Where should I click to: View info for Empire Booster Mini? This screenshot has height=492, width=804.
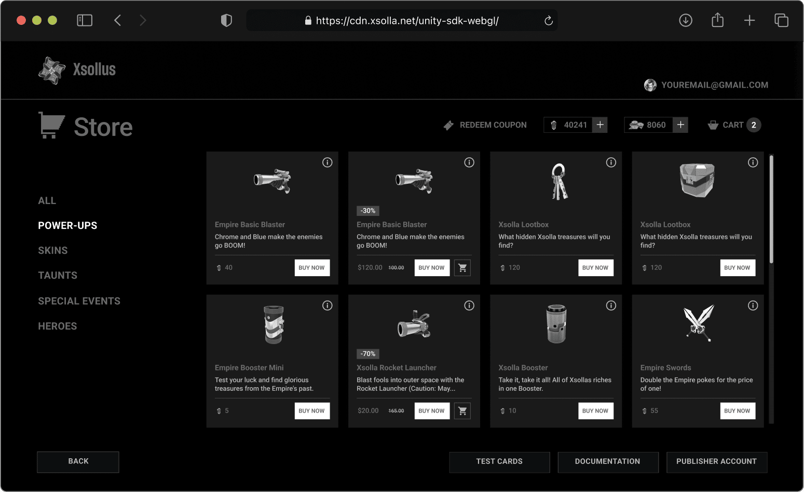tap(327, 306)
